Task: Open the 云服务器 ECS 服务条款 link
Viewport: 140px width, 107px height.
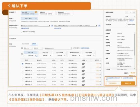Action: tap(114, 78)
